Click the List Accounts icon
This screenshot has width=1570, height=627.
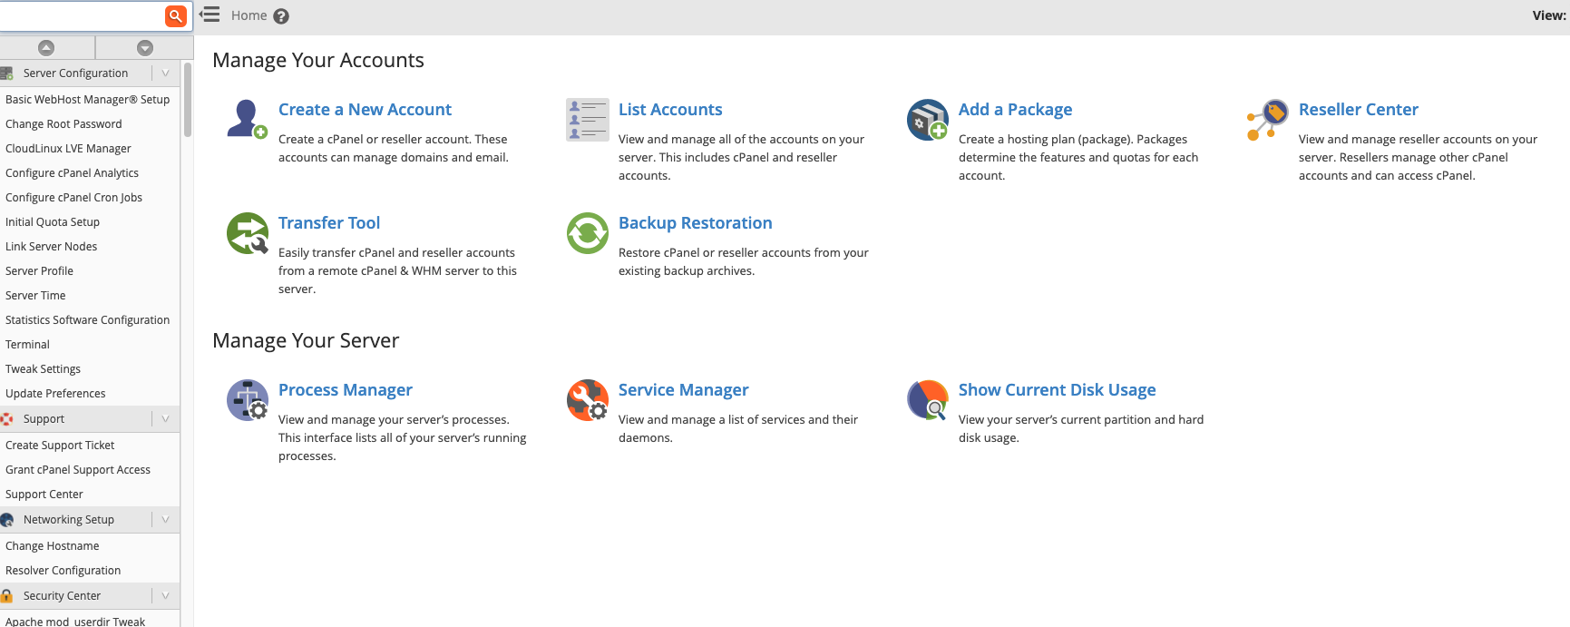588,120
